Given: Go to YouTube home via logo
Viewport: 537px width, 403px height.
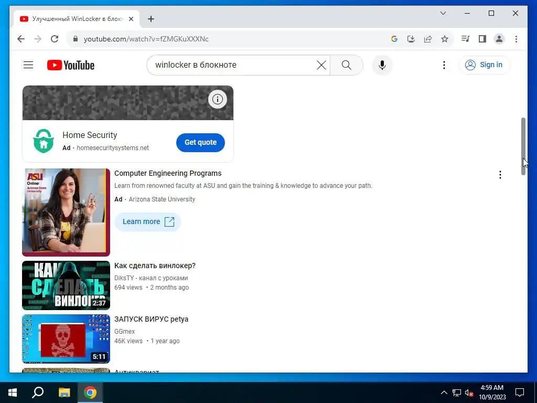Looking at the screenshot, I should tap(71, 65).
